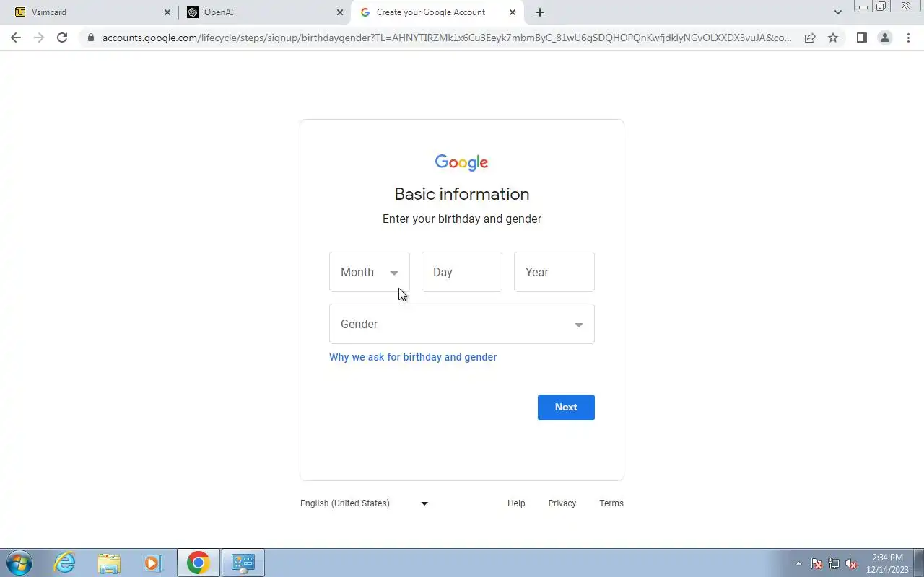
Task: Click the muted volume tray icon
Action: 851,564
